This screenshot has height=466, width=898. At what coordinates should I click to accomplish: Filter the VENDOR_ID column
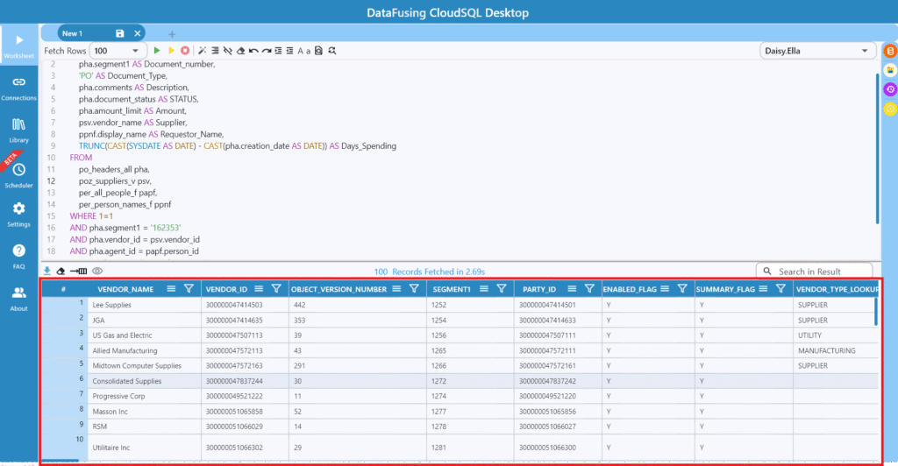pyautogui.click(x=276, y=289)
